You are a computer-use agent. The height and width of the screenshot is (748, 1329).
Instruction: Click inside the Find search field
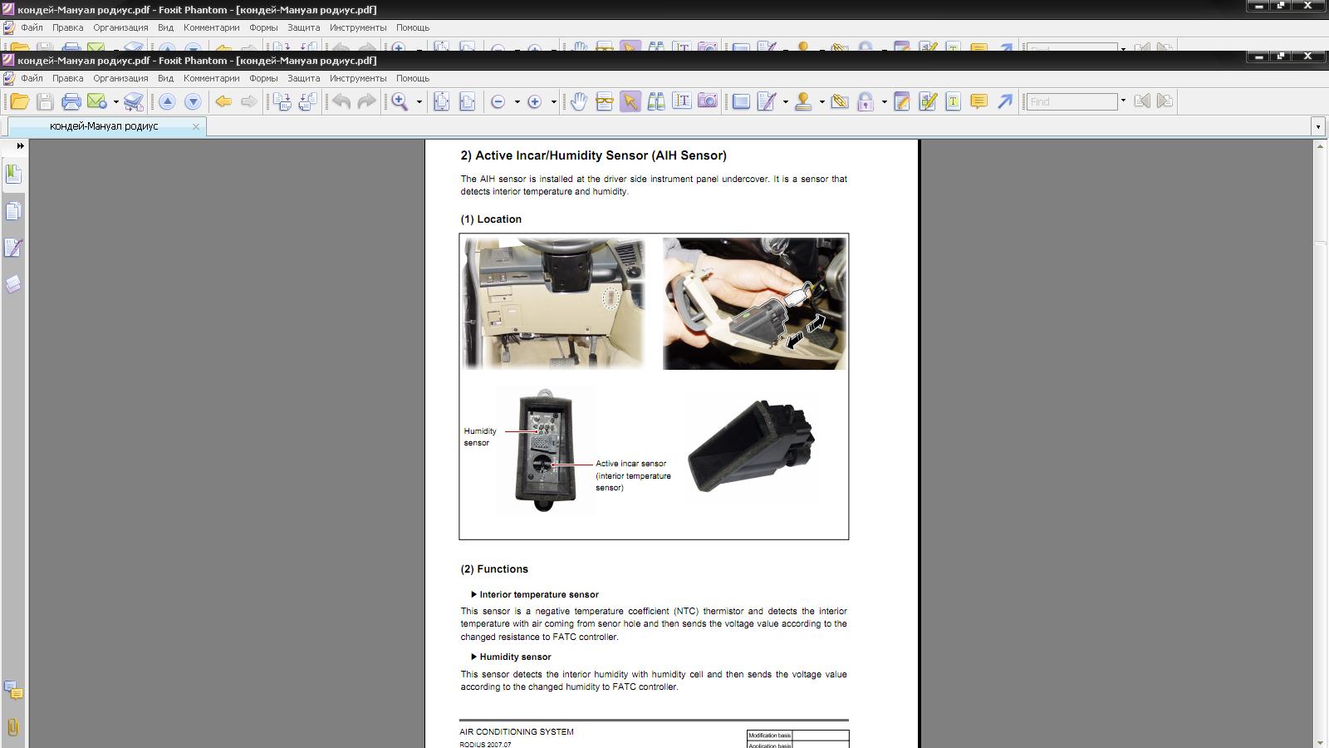pos(1072,101)
